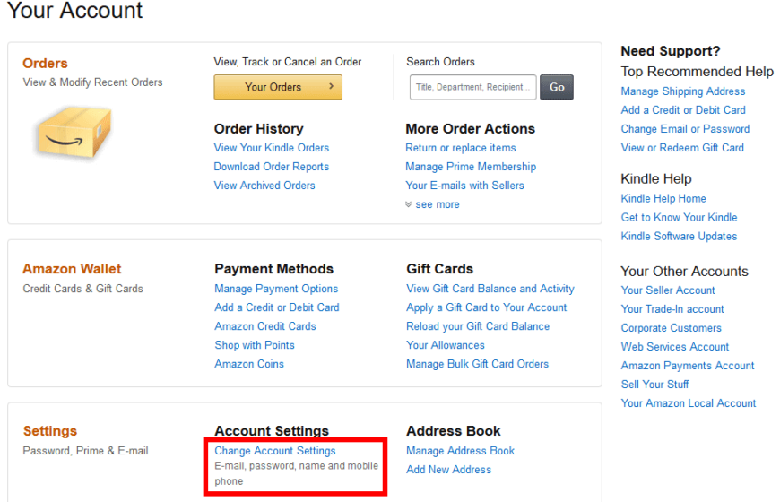
Task: Click Add a Credit or Debit Card under Payment Methods
Action: click(x=276, y=307)
